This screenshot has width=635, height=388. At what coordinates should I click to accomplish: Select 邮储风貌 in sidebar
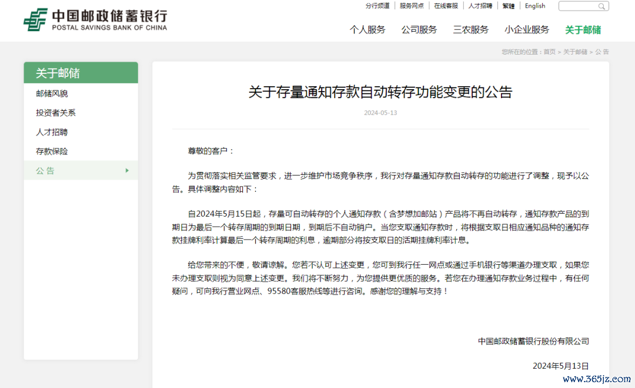81,93
